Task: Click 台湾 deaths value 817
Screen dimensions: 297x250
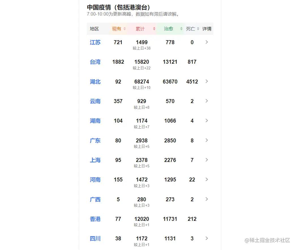Action: pyautogui.click(x=192, y=62)
